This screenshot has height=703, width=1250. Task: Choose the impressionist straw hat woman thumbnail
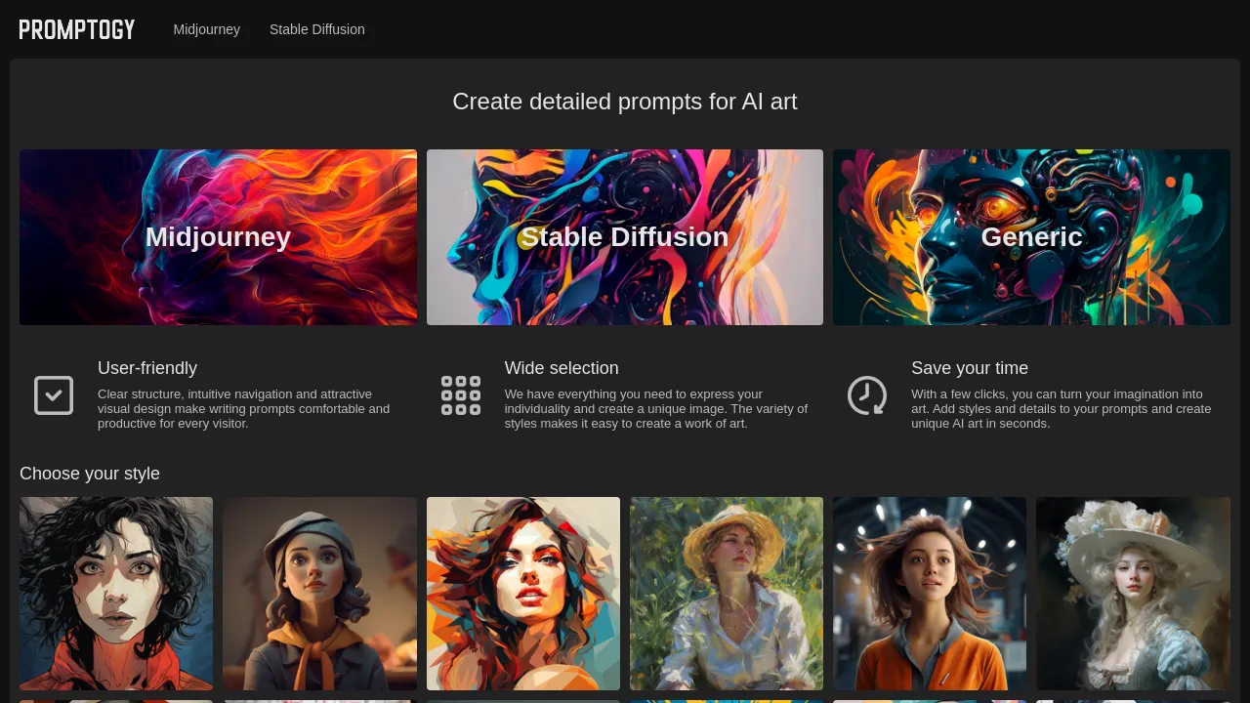pos(727,594)
